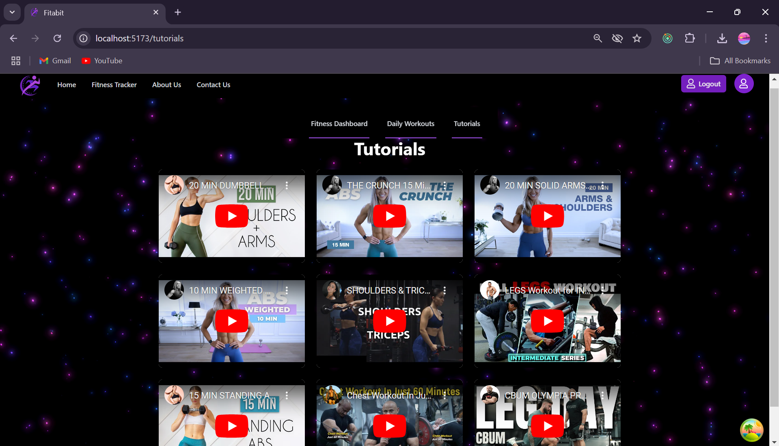Open the Chrome profile avatar
779x446 pixels.
pos(744,38)
